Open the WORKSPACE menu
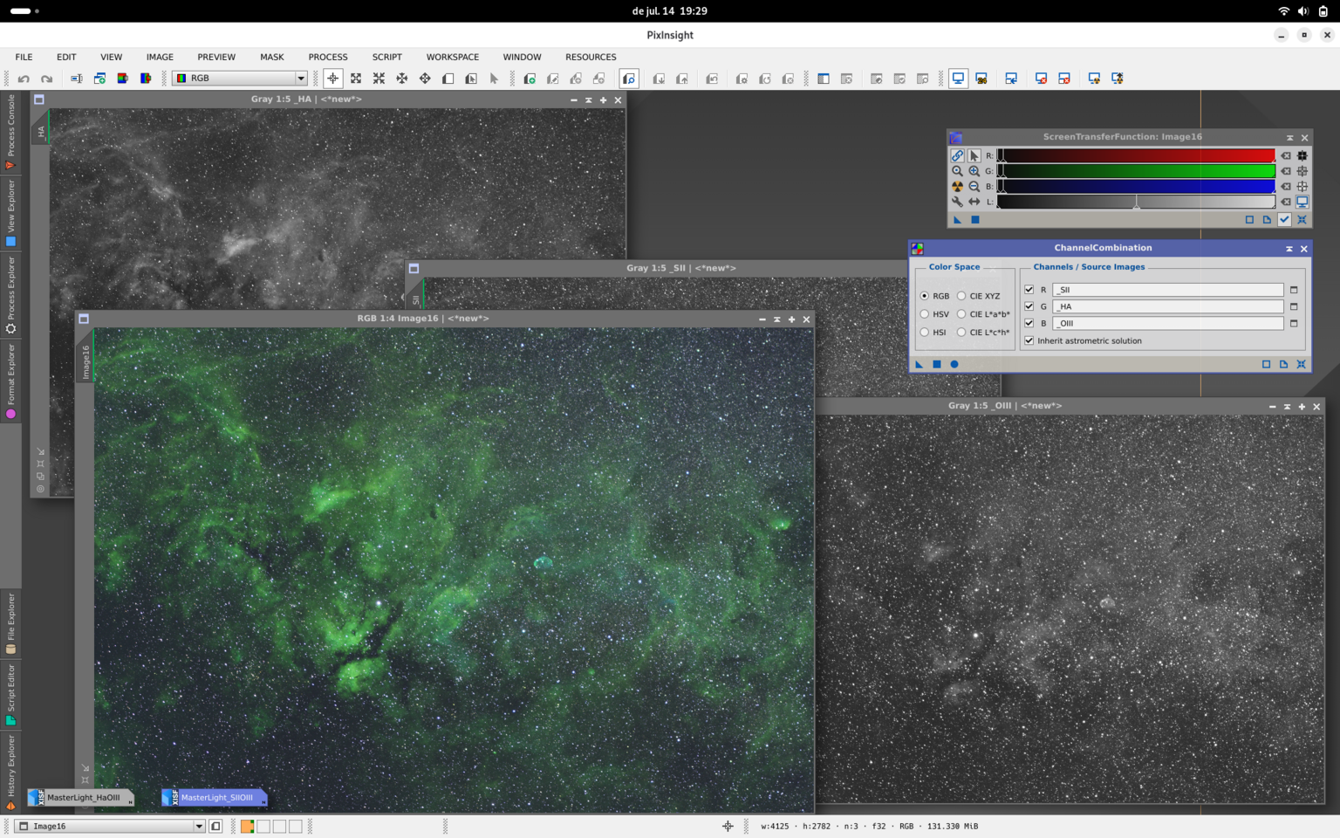This screenshot has height=838, width=1340. tap(453, 57)
